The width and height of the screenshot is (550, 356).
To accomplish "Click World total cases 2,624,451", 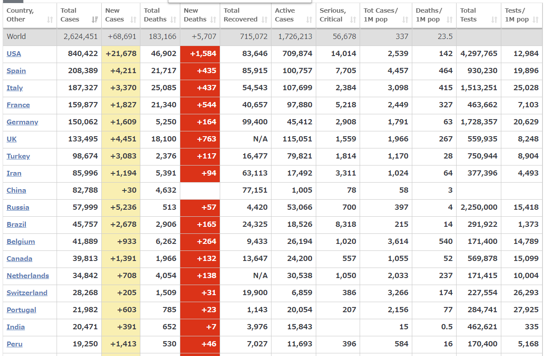I will tap(81, 36).
